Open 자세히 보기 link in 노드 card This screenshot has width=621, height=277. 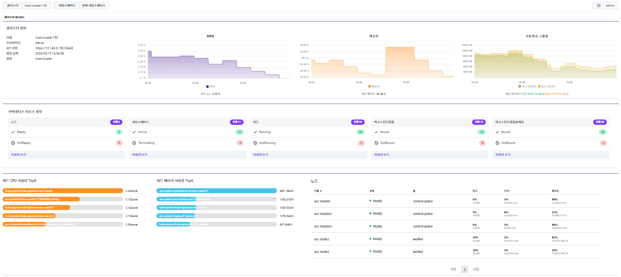(x=19, y=155)
